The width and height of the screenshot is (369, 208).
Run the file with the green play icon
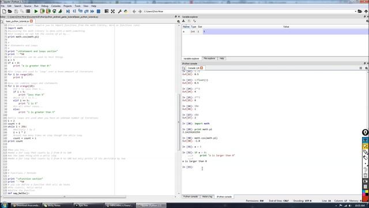tap(36, 12)
